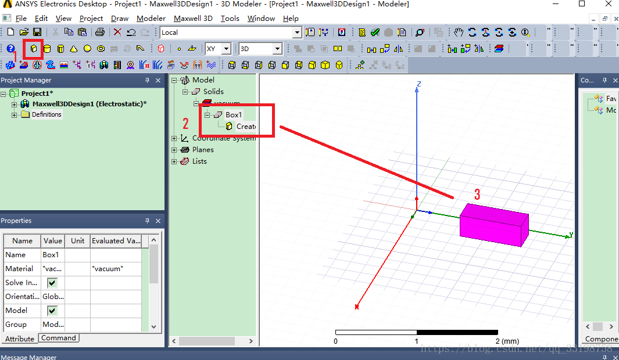
Task: Click the Draw Cylinder icon
Action: point(47,49)
